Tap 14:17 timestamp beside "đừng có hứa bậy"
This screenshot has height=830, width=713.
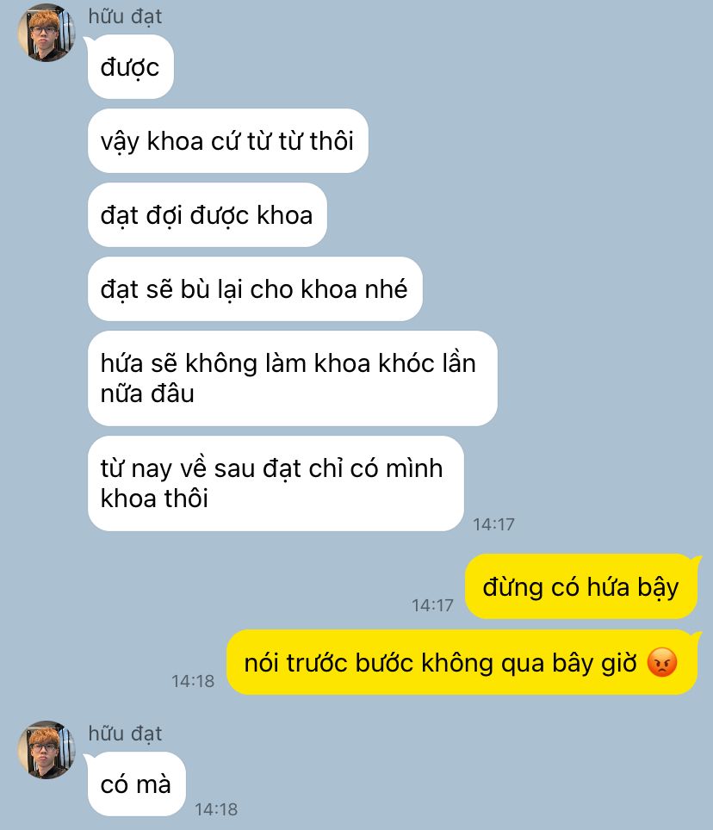point(432,605)
